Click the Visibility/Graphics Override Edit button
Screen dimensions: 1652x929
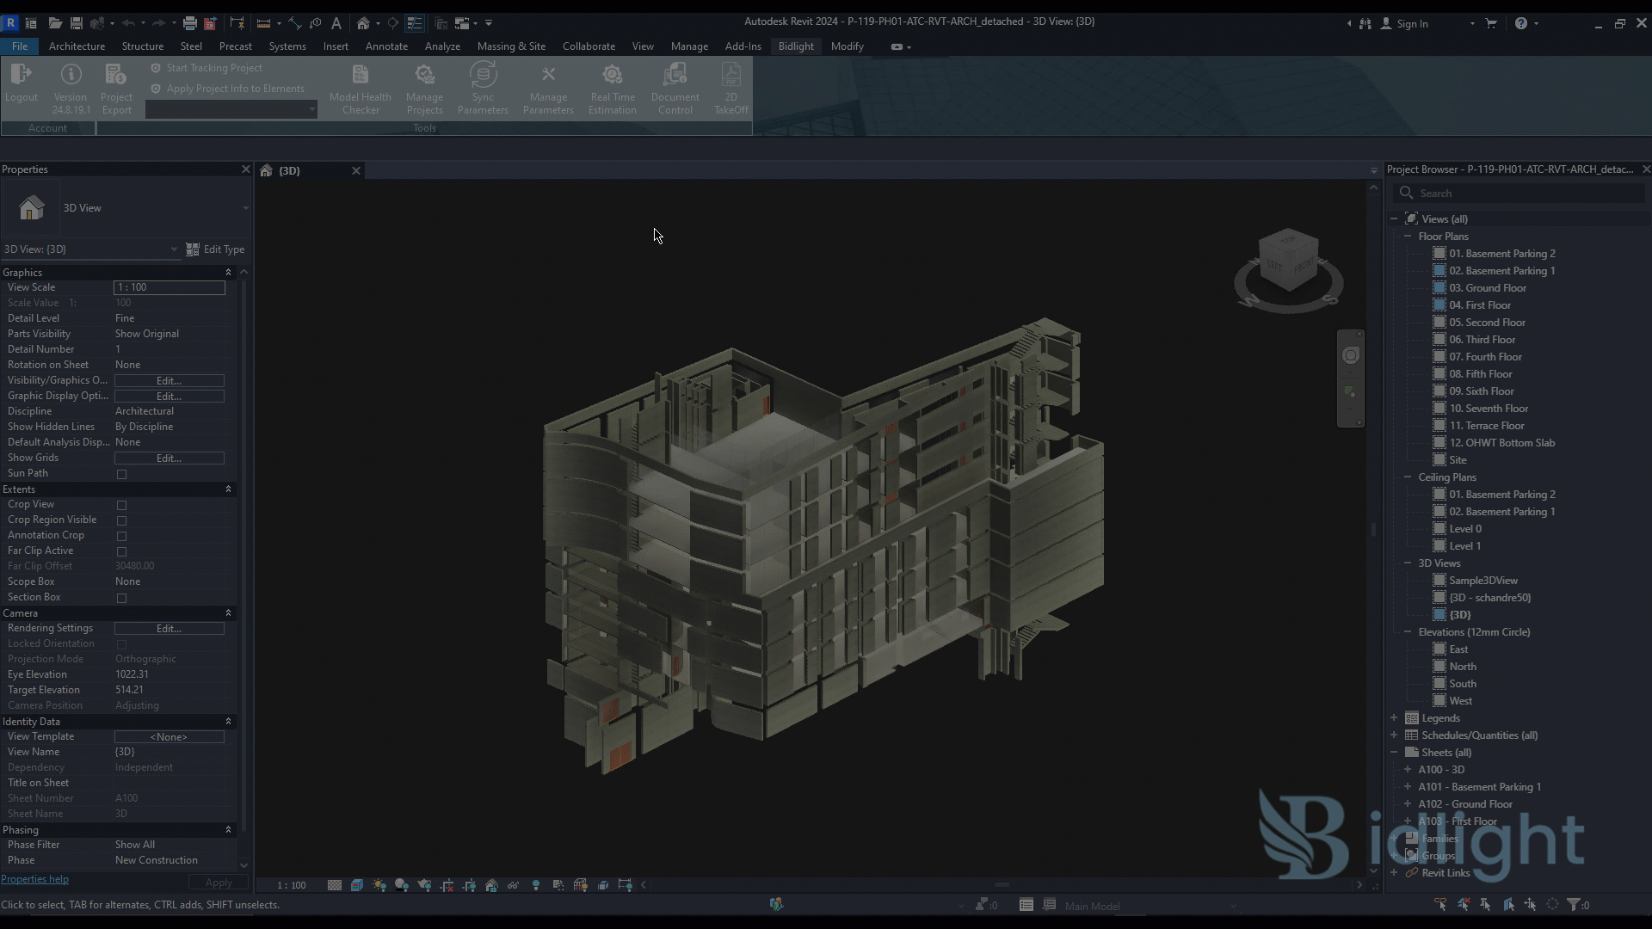pos(168,380)
